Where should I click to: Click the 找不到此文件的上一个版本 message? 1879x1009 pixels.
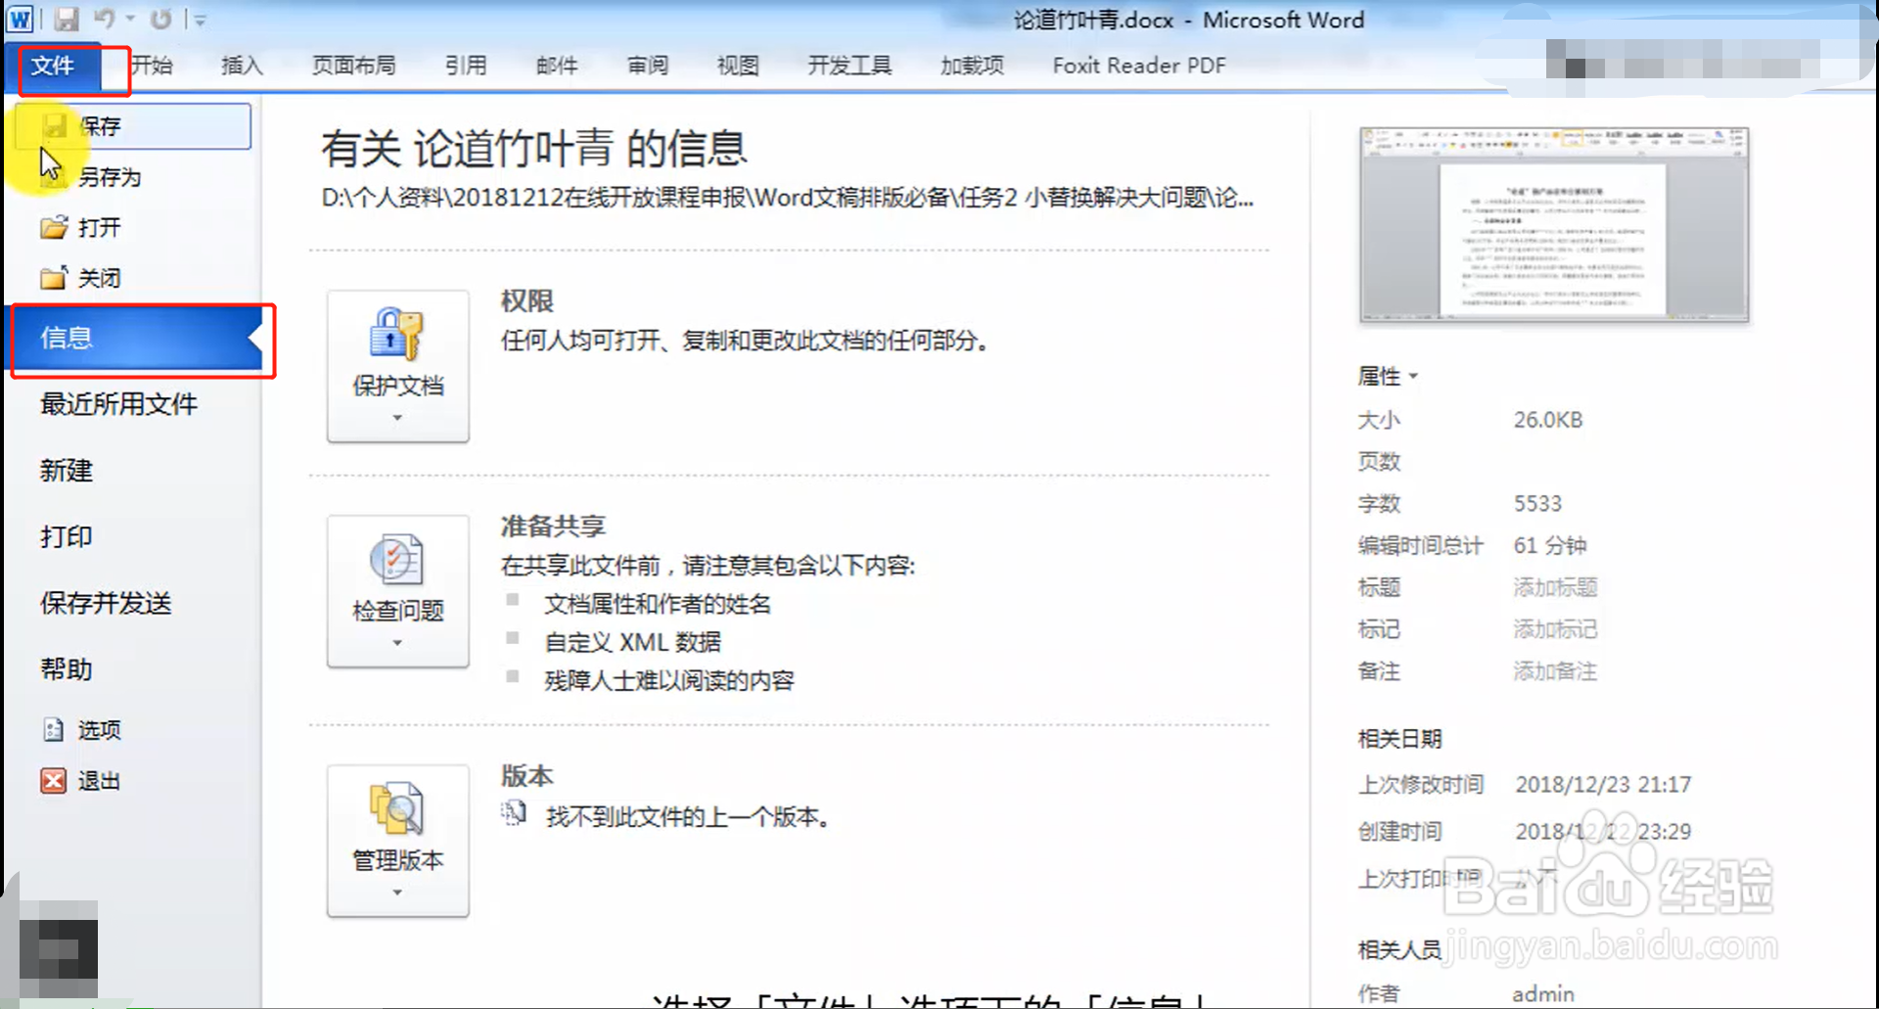click(x=688, y=817)
